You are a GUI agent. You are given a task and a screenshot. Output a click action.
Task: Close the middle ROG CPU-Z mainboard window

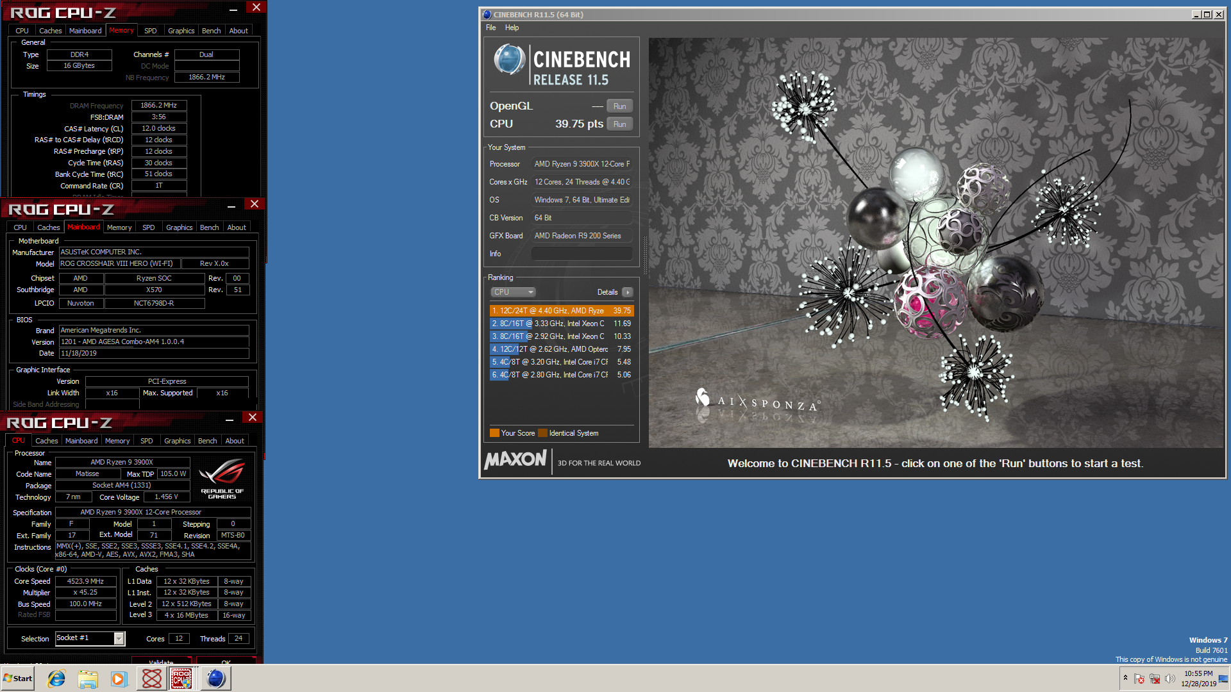point(255,204)
